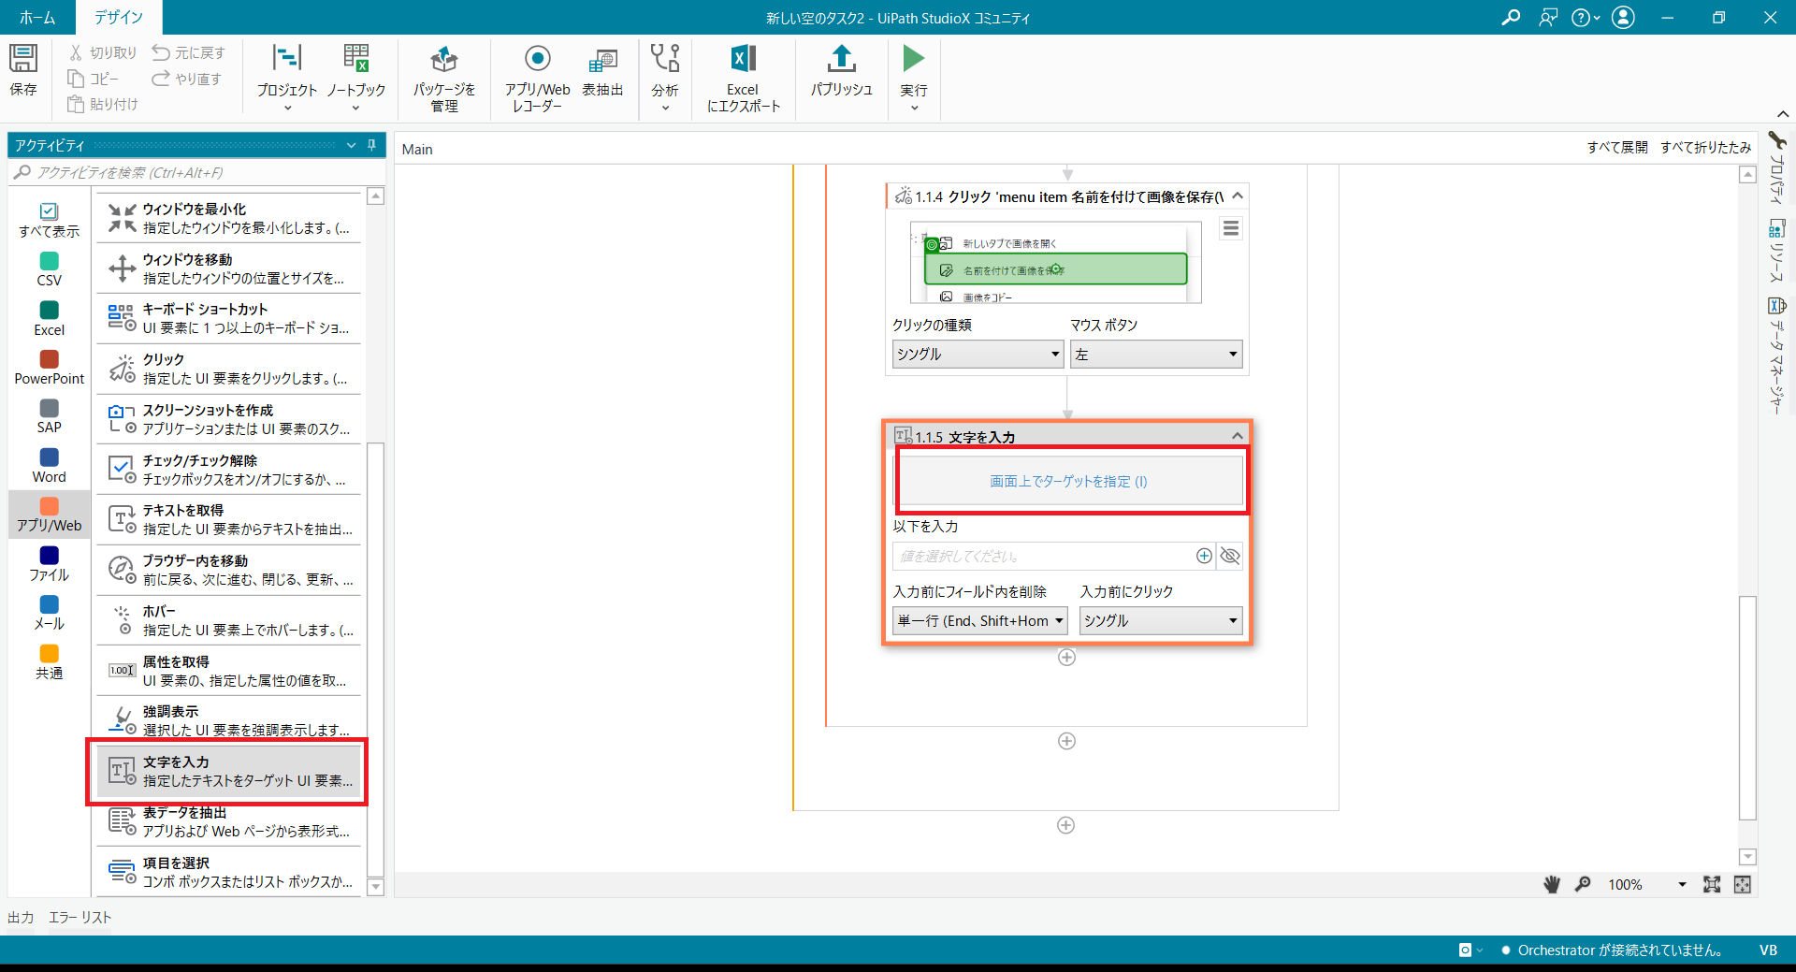Open the mouse button 左 dropdown

click(x=1155, y=355)
